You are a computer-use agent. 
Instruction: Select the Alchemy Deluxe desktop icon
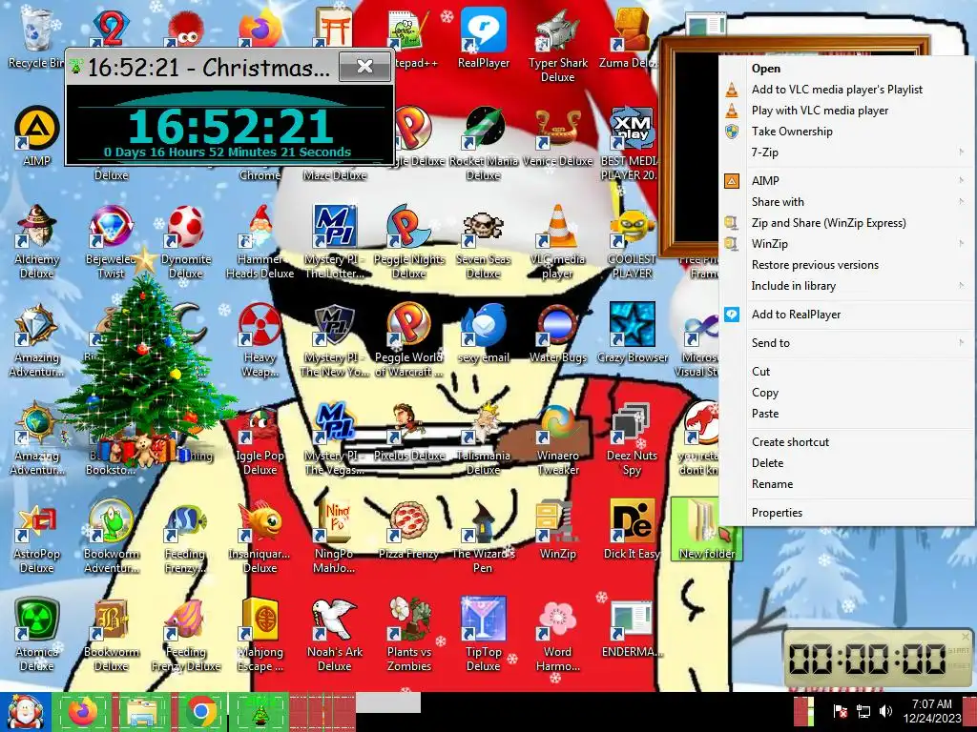[x=37, y=241]
